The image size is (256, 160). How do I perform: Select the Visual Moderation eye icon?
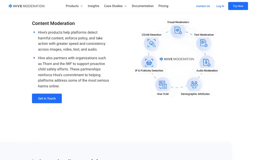[x=178, y=30]
